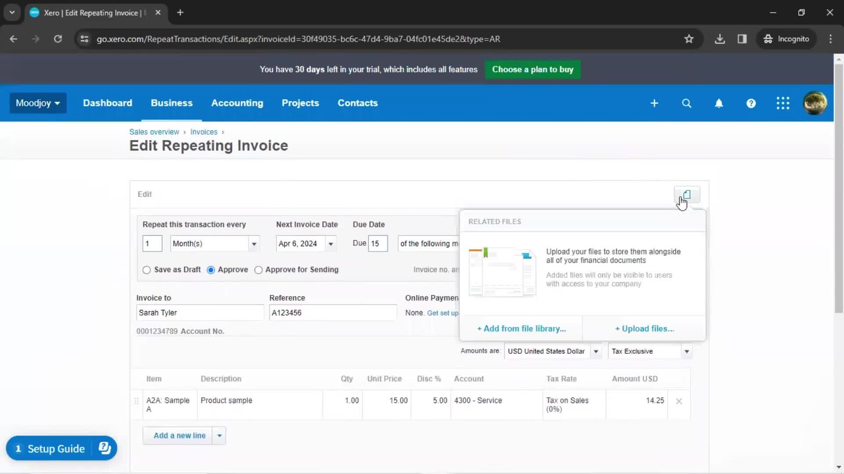Open Chrome three-dot menu
This screenshot has height=474, width=844.
[x=830, y=39]
